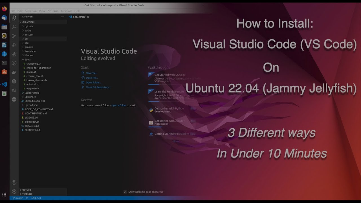This screenshot has height=203, width=361.
Task: Open the Kubernetes wheel icon in activity bar
Action: (14, 81)
